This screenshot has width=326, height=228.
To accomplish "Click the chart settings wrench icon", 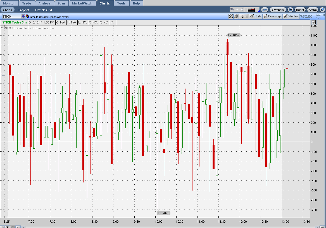I will pyautogui.click(x=236, y=16).
